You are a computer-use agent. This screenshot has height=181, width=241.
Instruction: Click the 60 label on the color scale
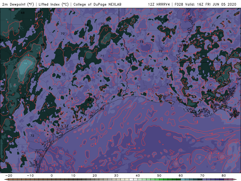[181, 176]
